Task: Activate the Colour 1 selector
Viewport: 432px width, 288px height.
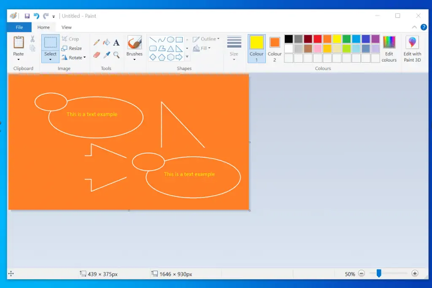Action: coord(256,48)
